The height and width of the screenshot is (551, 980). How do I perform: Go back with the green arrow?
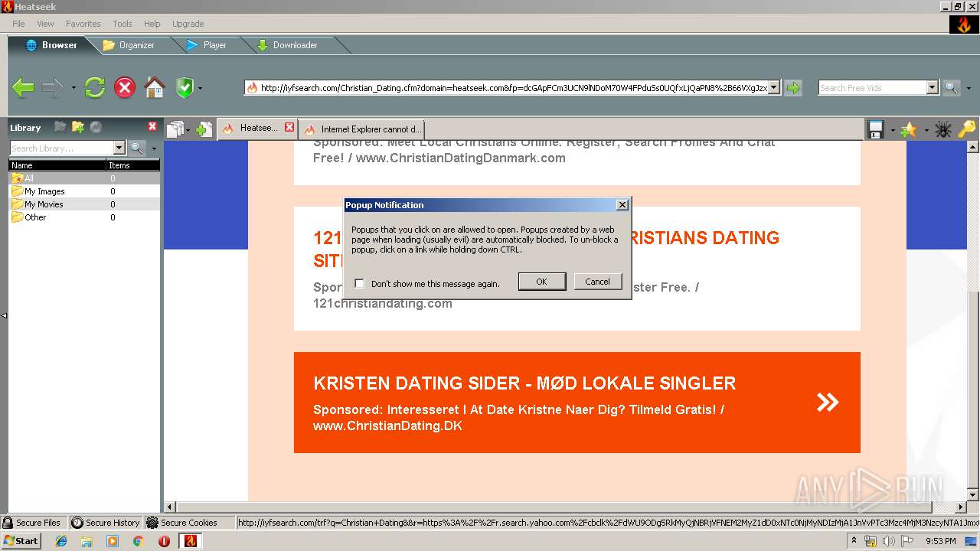click(23, 87)
